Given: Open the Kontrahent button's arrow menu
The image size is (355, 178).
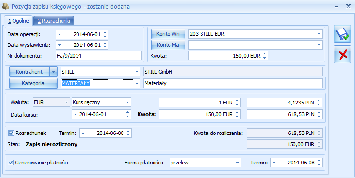Looking at the screenshot, I should 53,72.
